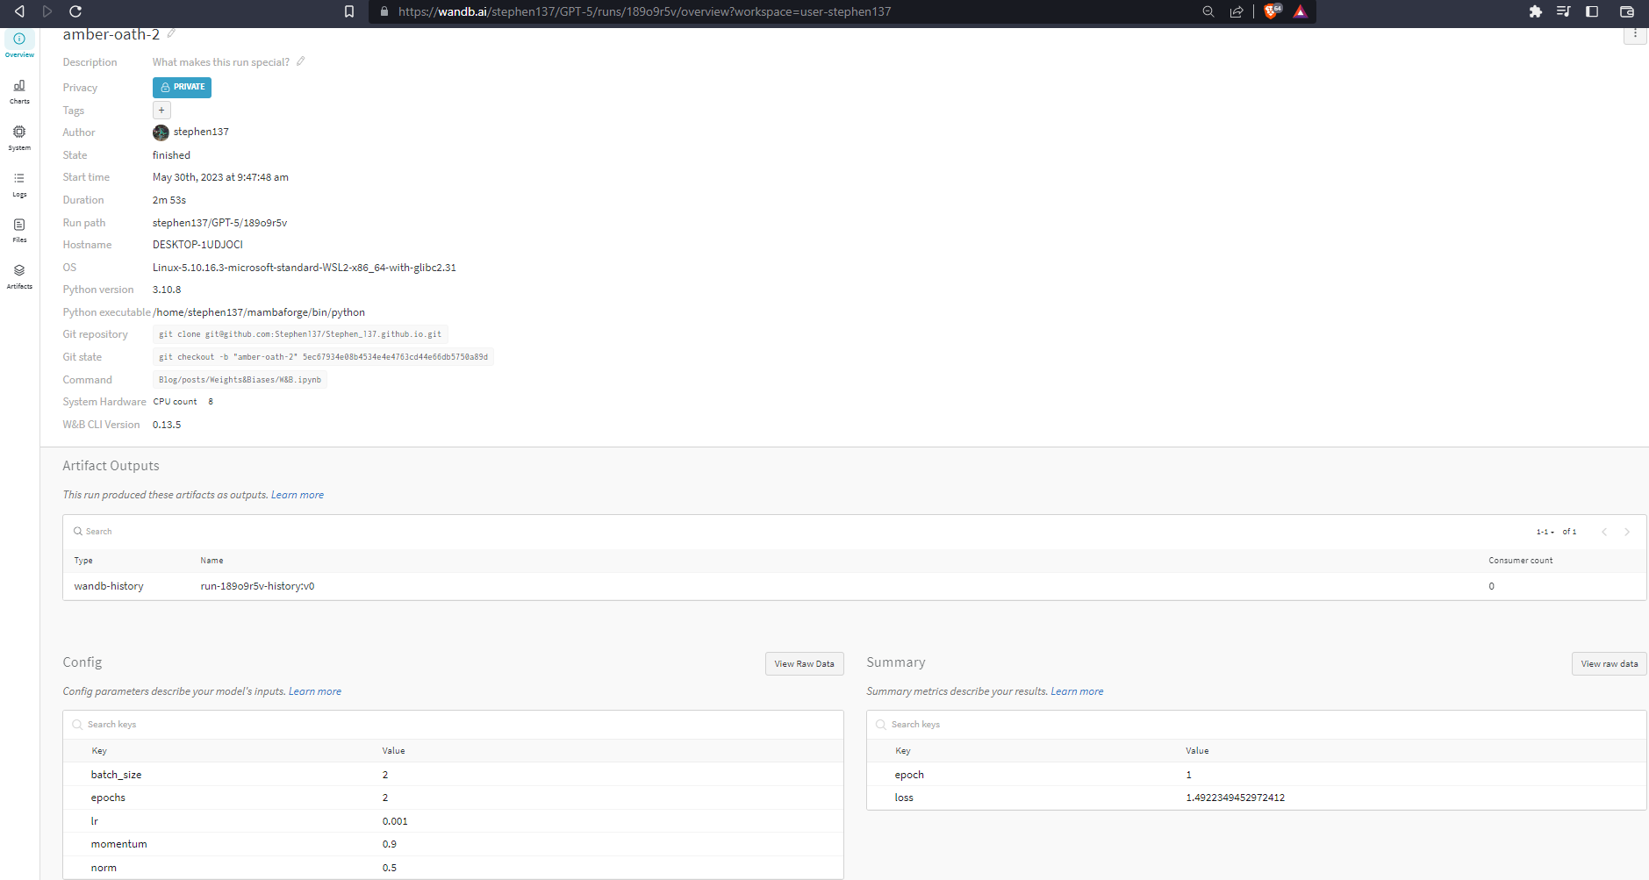This screenshot has height=880, width=1649.
Task: Click Learn more link for artifact outputs
Action: click(298, 495)
